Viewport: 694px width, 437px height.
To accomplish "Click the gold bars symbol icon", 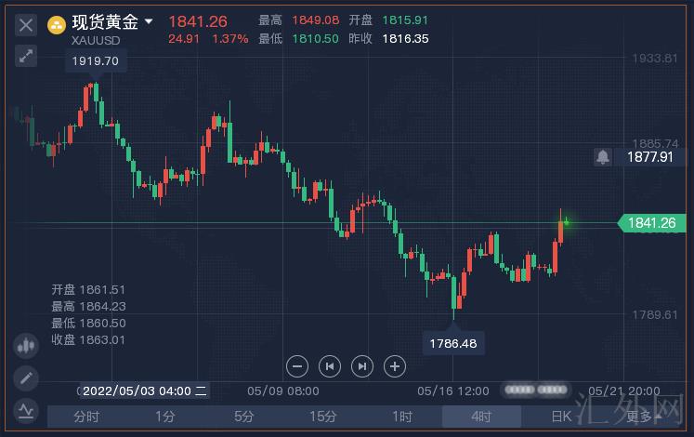I will tap(57, 23).
